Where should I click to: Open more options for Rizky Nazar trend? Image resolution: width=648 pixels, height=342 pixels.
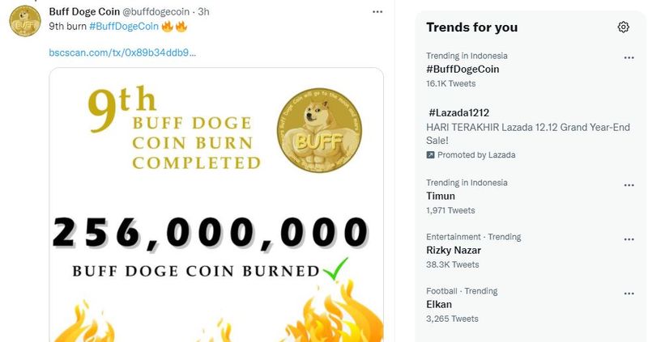629,239
